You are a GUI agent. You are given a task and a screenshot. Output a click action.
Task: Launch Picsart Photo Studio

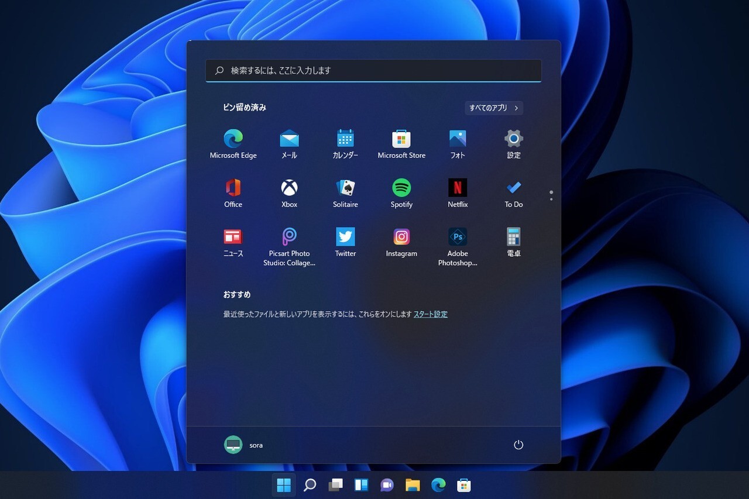pyautogui.click(x=289, y=246)
